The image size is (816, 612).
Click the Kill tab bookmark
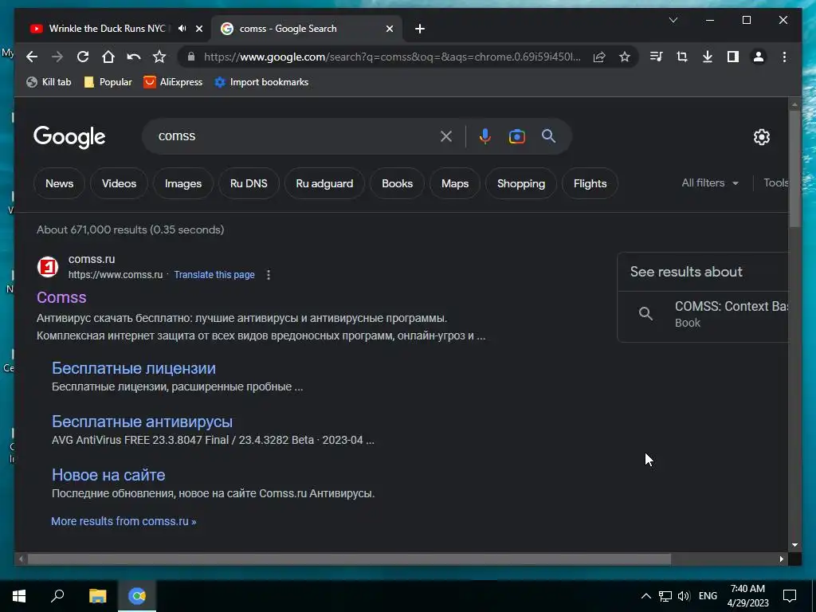(x=49, y=82)
